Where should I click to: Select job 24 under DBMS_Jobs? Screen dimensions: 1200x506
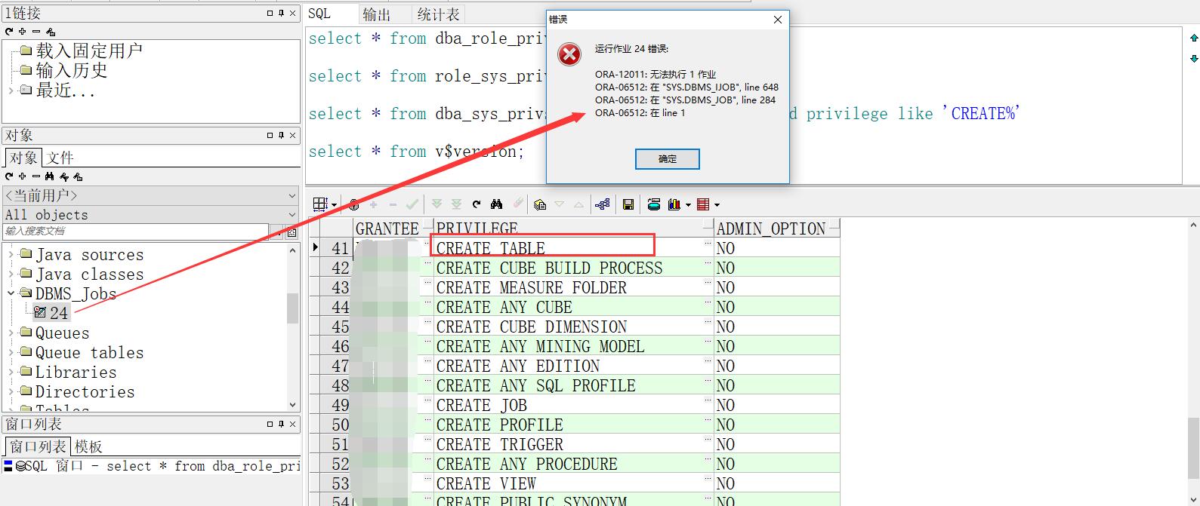[x=52, y=313]
